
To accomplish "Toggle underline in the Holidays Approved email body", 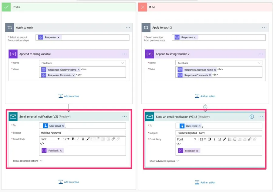I will pyautogui.click(x=83, y=139).
